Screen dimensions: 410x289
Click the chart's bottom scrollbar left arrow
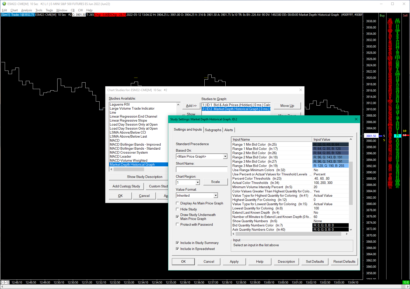click(2, 286)
